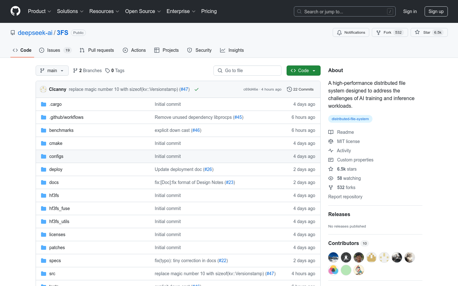This screenshot has height=286, width=458.
Task: Open the configs folder name
Action: coord(56,156)
